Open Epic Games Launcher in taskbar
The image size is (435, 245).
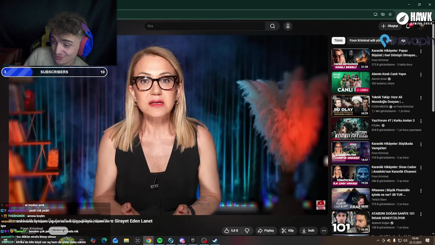pos(193,241)
